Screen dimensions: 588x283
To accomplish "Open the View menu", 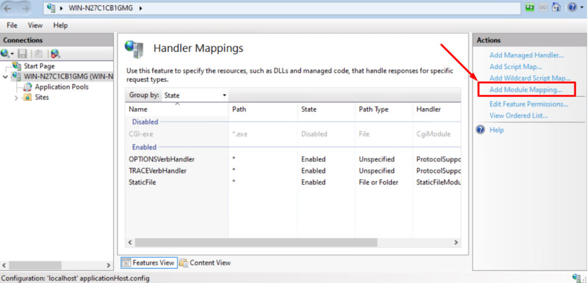I will pyautogui.click(x=36, y=25).
